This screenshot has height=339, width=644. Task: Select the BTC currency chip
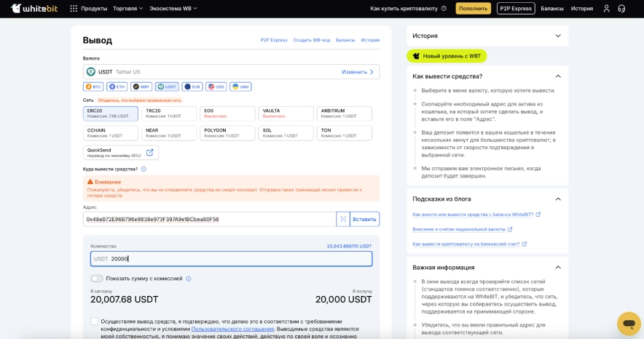tap(93, 87)
